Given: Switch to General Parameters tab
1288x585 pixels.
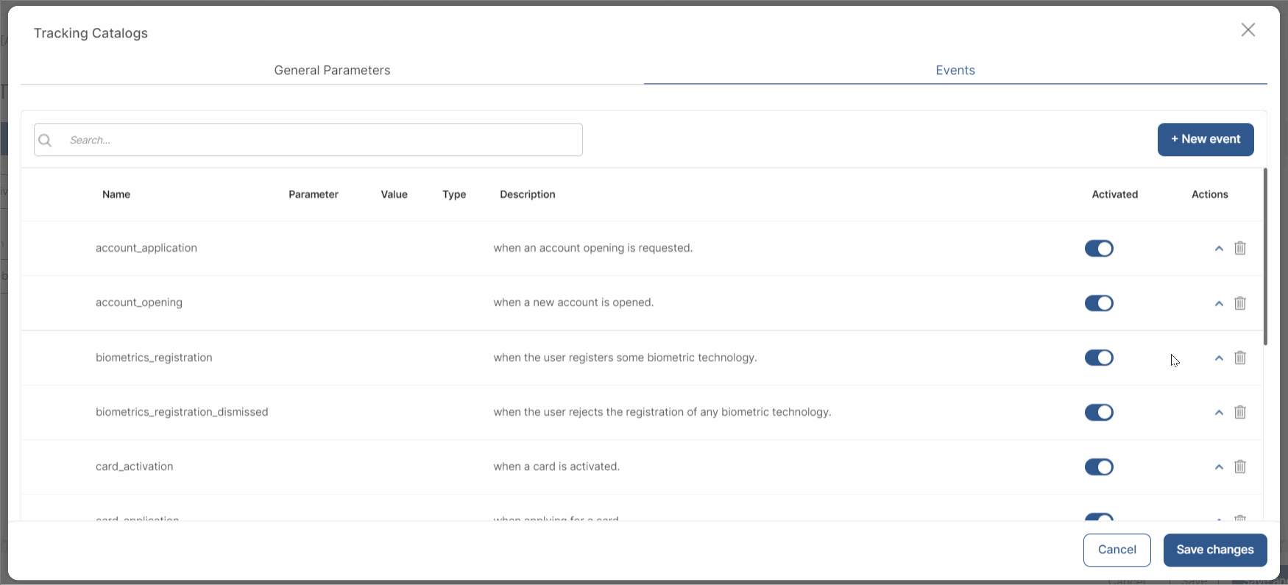Looking at the screenshot, I should 332,71.
